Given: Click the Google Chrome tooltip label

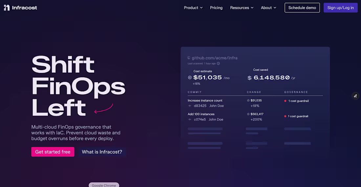Looking at the screenshot, I should [104, 185].
